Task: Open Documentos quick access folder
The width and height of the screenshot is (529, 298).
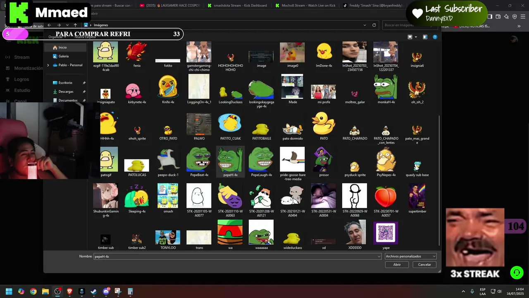Action: [x=68, y=100]
